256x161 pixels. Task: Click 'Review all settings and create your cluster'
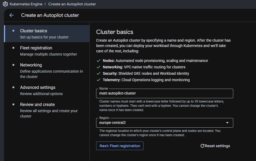[49, 113]
